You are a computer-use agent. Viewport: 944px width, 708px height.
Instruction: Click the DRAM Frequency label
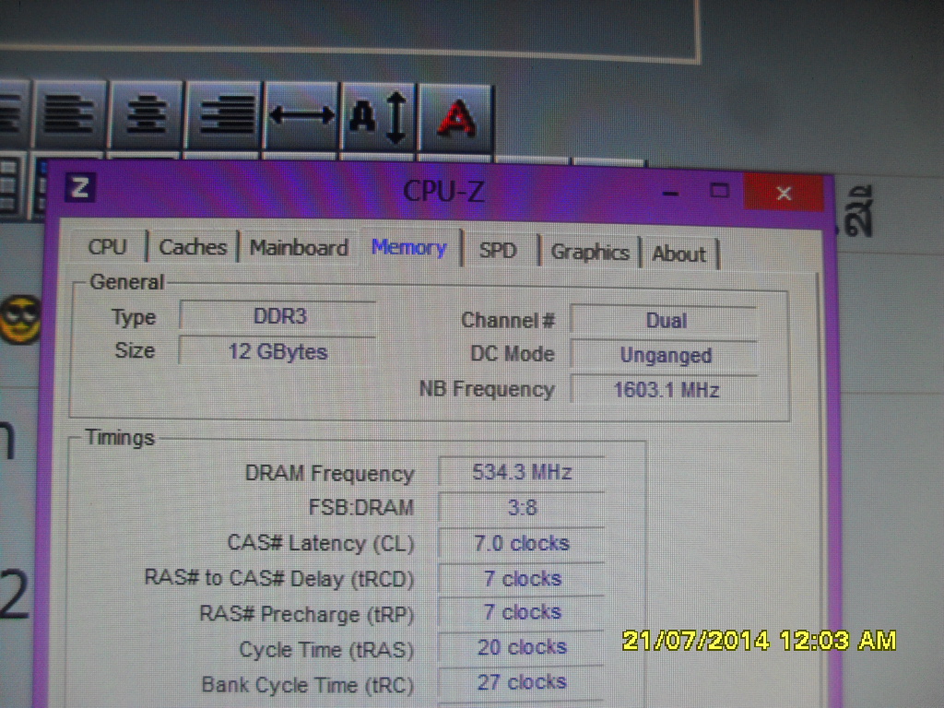point(329,474)
